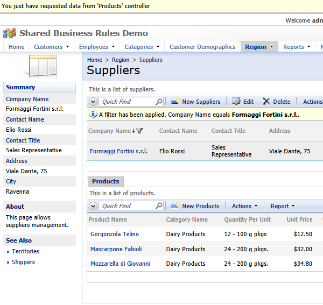Click Dairy Products in the Gorgonzola Telino row
Viewport: 323px width, 305px height.
pyautogui.click(x=186, y=234)
